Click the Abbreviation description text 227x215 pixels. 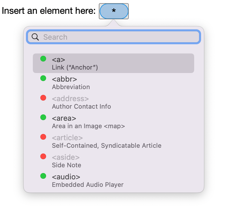coord(71,87)
